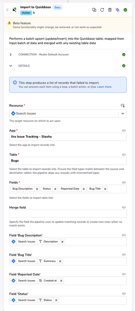Image resolution: width=135 pixels, height=311 pixels.
Task: Open the Learn more link
Action: coord(105,87)
